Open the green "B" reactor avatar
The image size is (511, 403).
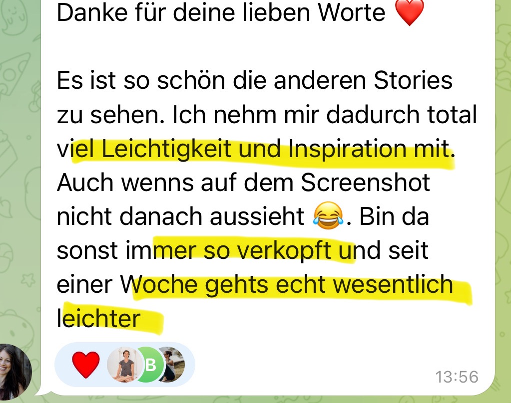coord(148,365)
